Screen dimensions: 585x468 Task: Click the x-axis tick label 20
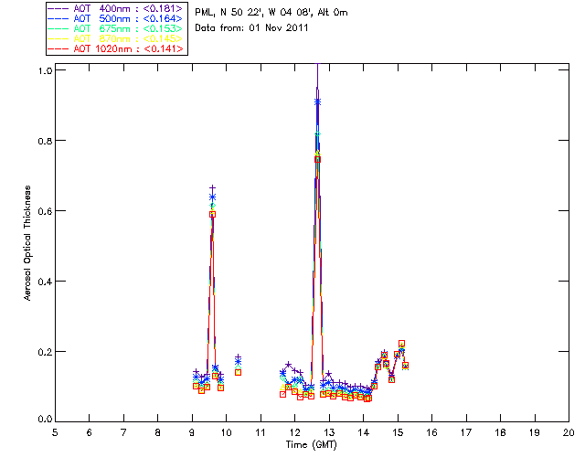[569, 432]
